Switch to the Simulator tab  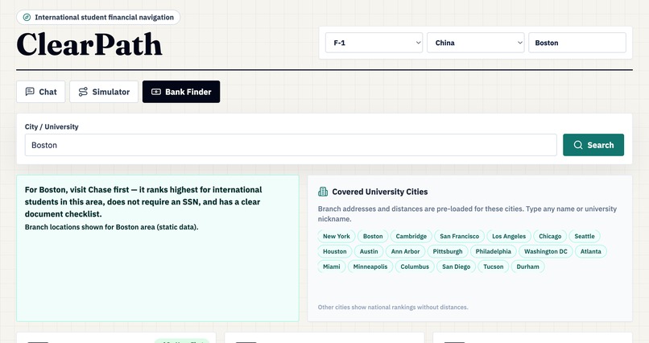pyautogui.click(x=104, y=92)
